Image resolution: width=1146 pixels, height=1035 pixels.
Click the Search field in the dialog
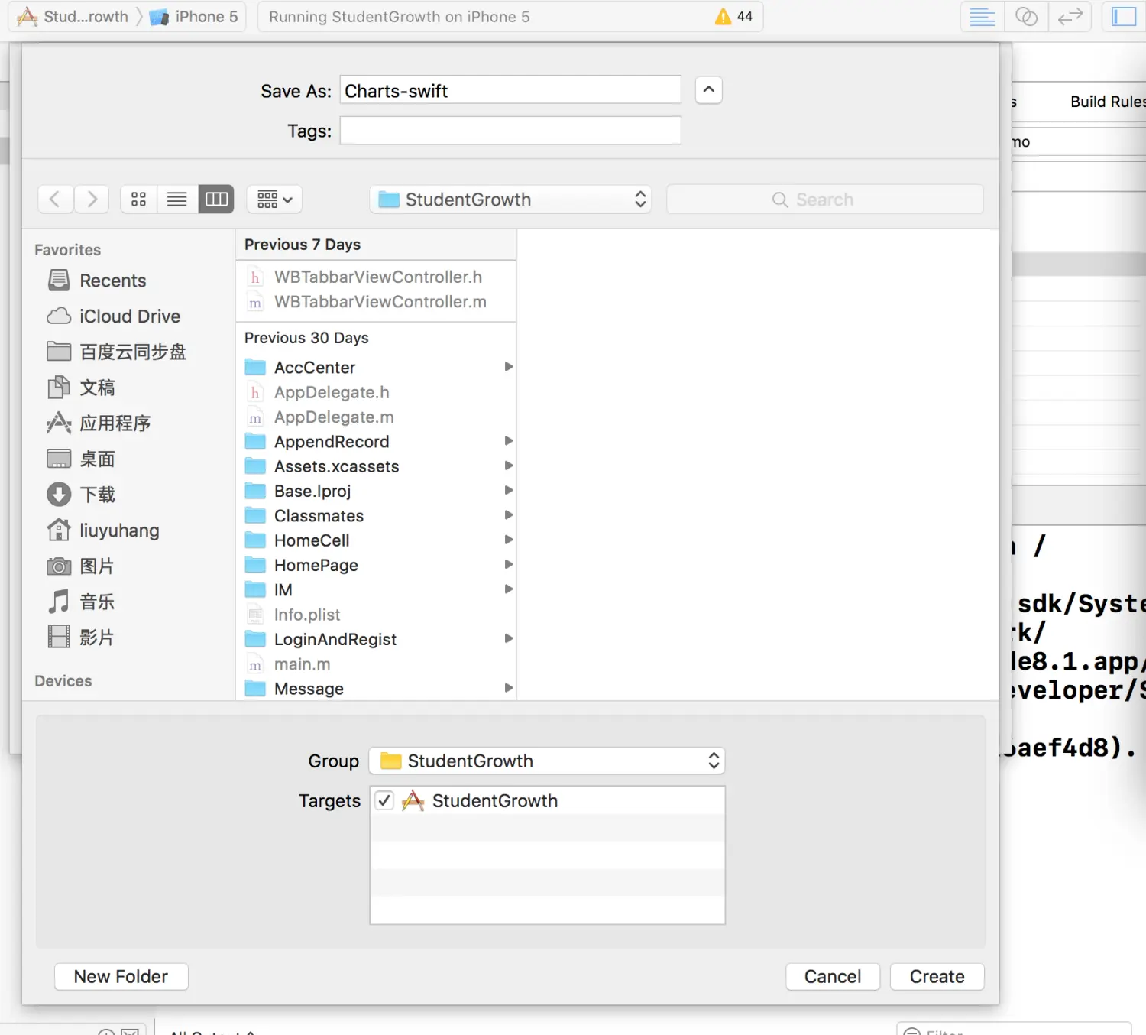825,200
